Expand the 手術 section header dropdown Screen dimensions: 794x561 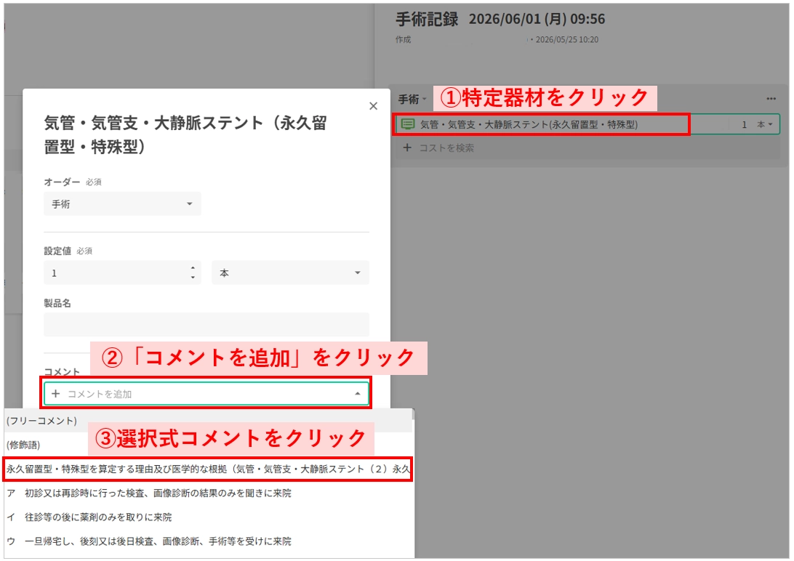point(412,99)
